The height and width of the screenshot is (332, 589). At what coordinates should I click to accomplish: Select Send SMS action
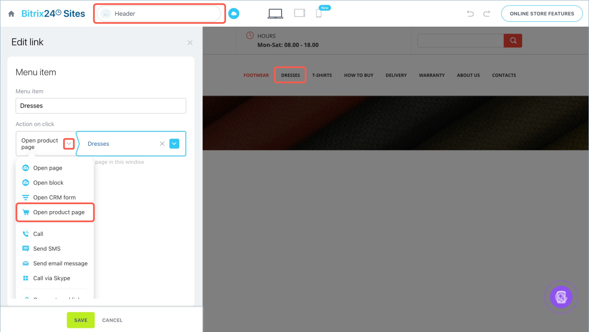[x=46, y=249]
